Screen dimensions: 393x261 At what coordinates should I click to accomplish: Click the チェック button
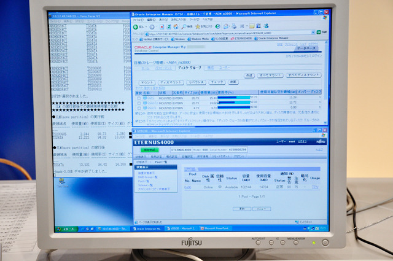217,82
